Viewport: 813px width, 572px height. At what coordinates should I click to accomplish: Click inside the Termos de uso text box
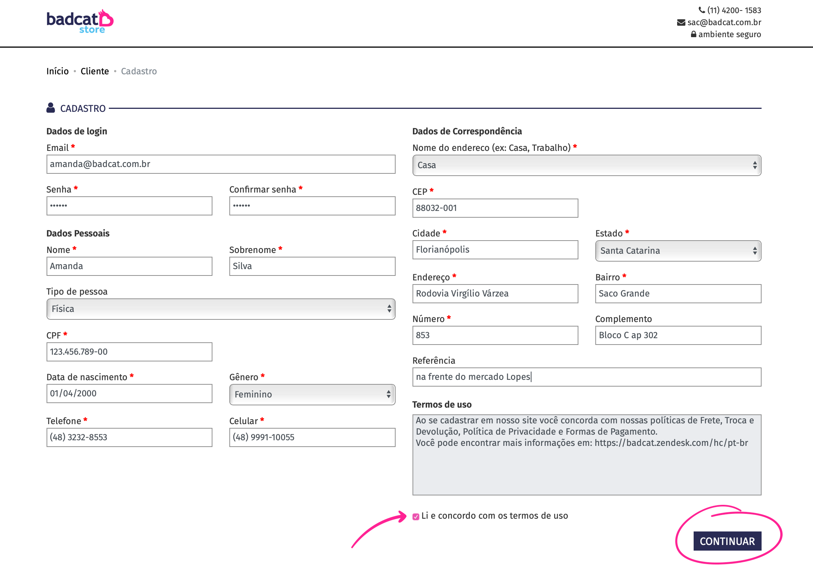coord(587,455)
